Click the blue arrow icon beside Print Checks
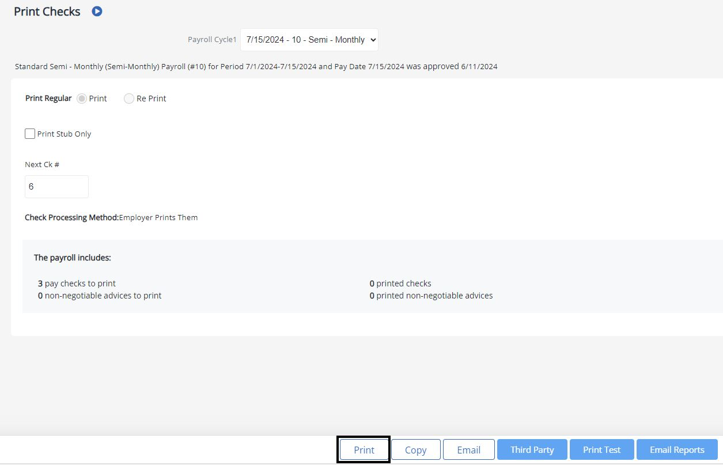Image resolution: width=723 pixels, height=465 pixels. pos(97,11)
